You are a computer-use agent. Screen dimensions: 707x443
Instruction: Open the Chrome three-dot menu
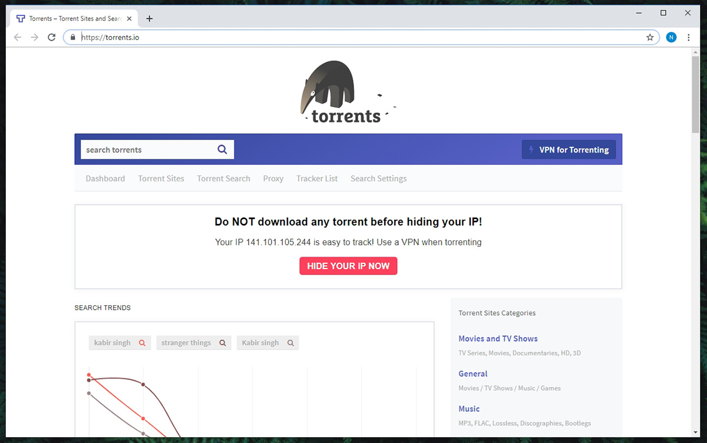[689, 37]
